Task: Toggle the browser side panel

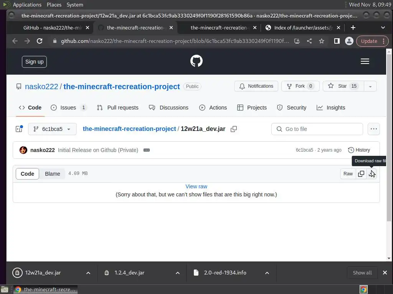Action: click(x=337, y=41)
